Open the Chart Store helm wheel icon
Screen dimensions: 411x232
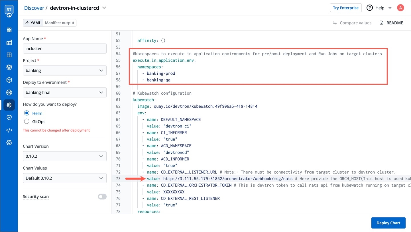(x=9, y=105)
